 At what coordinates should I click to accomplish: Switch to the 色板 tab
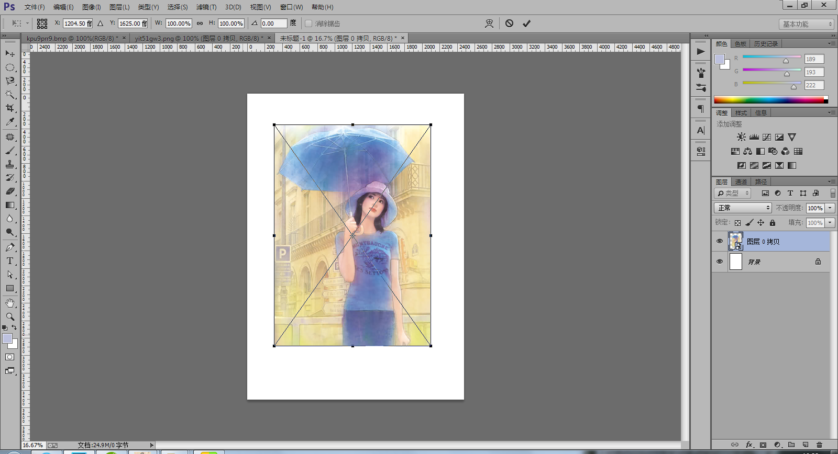(x=741, y=44)
